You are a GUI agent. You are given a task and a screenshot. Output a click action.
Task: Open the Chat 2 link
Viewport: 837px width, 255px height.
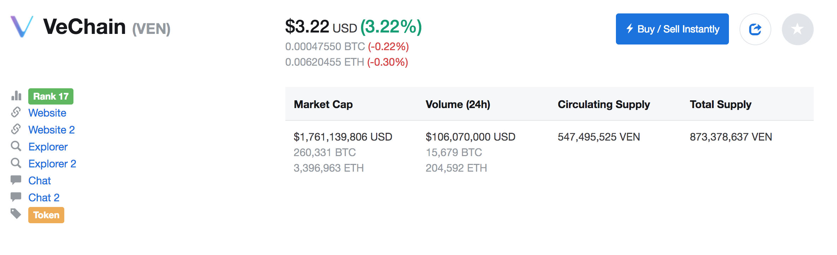tap(44, 198)
